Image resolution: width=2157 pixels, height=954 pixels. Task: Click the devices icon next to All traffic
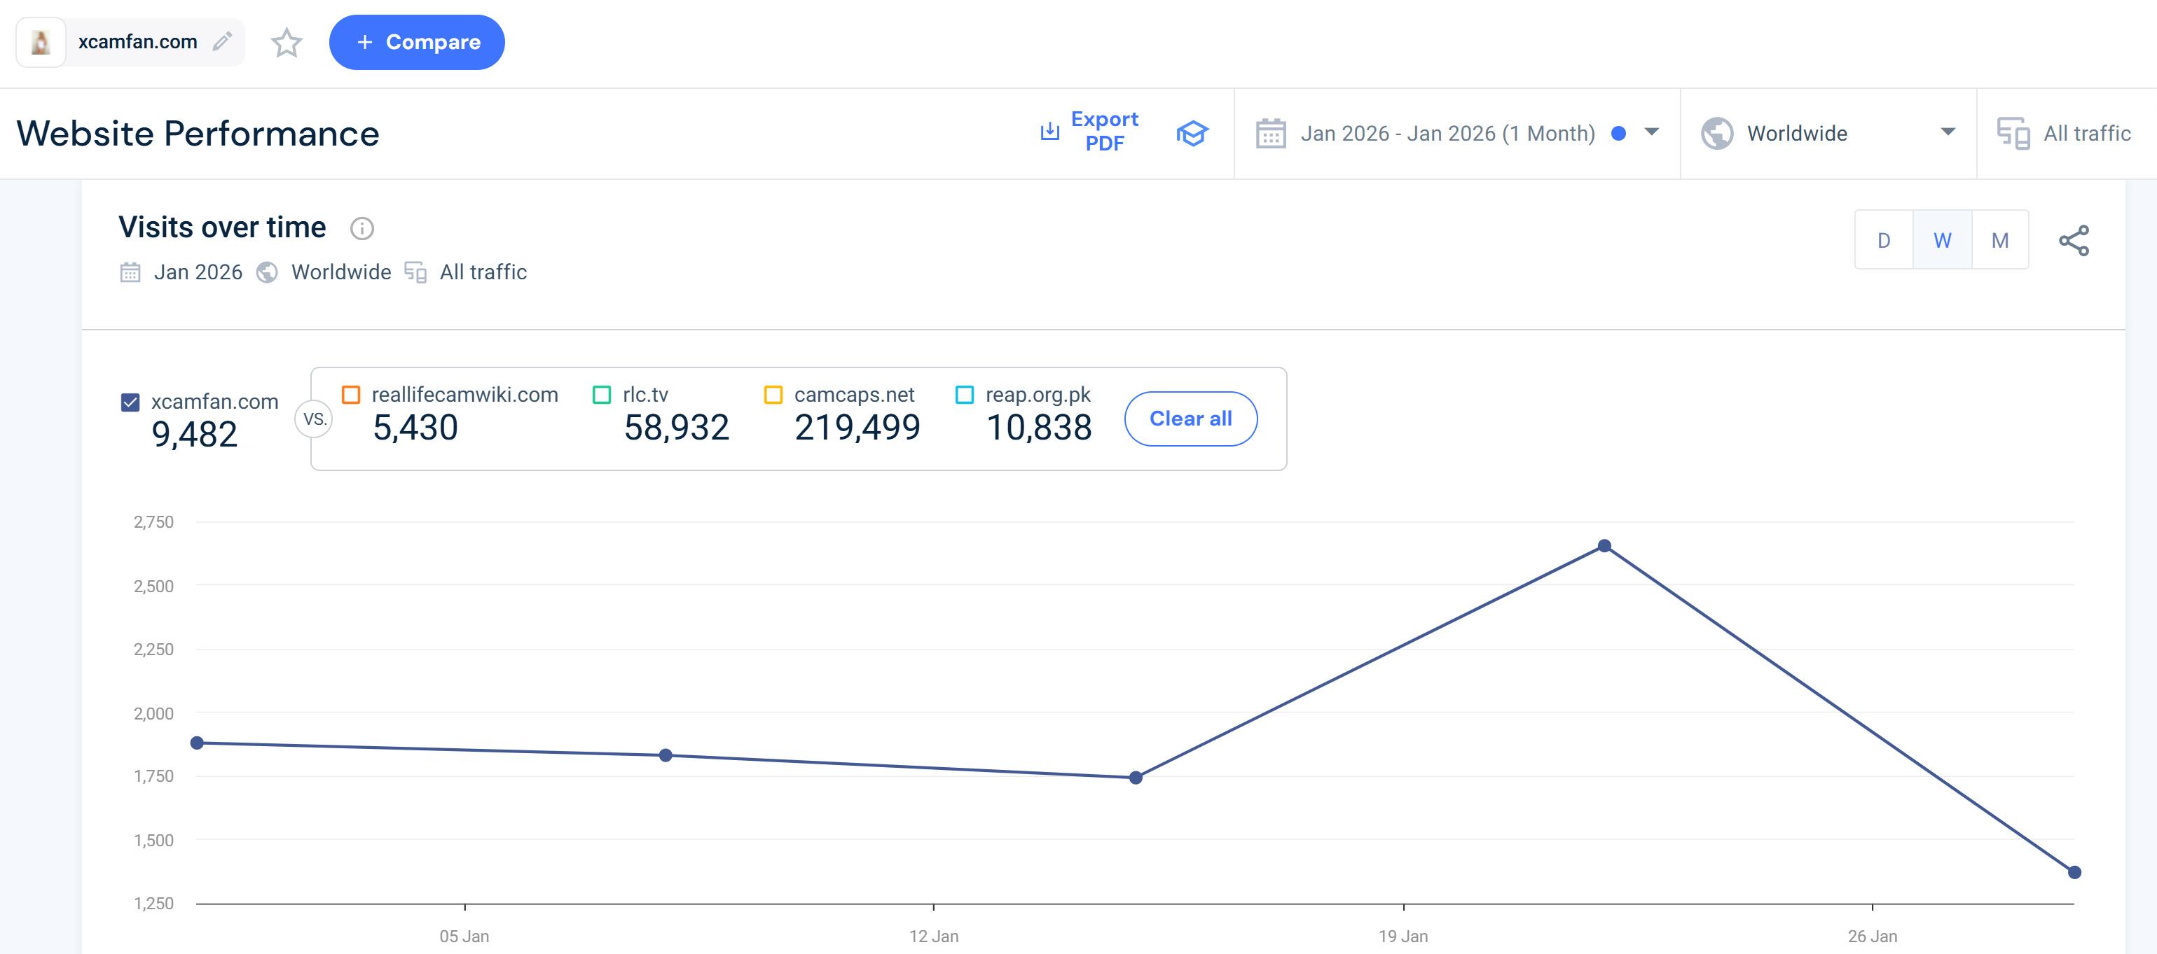click(2013, 134)
